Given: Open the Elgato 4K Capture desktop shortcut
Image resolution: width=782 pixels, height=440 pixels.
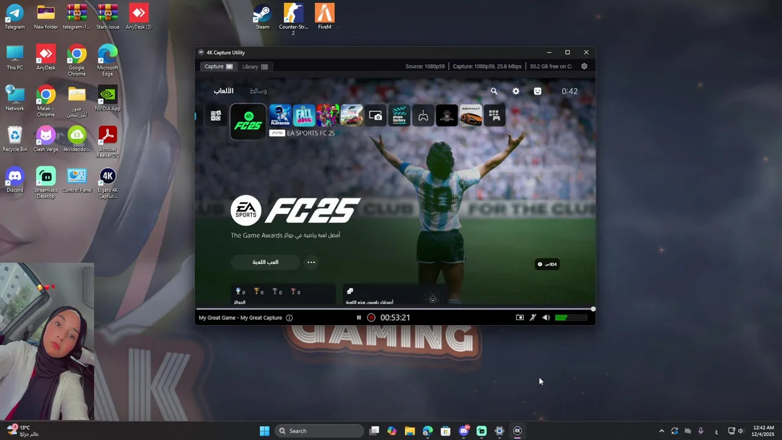Looking at the screenshot, I should pyautogui.click(x=108, y=183).
